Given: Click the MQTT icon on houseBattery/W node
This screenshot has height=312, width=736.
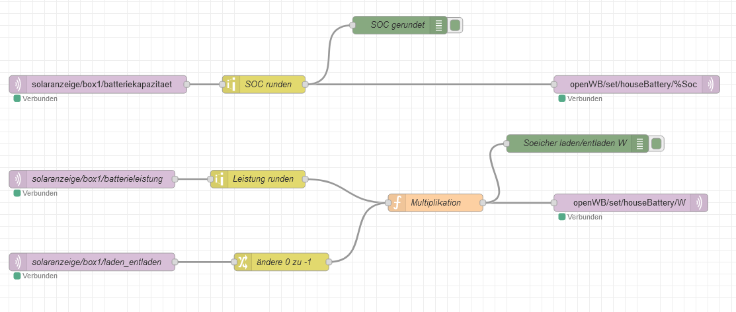Looking at the screenshot, I should pyautogui.click(x=699, y=203).
